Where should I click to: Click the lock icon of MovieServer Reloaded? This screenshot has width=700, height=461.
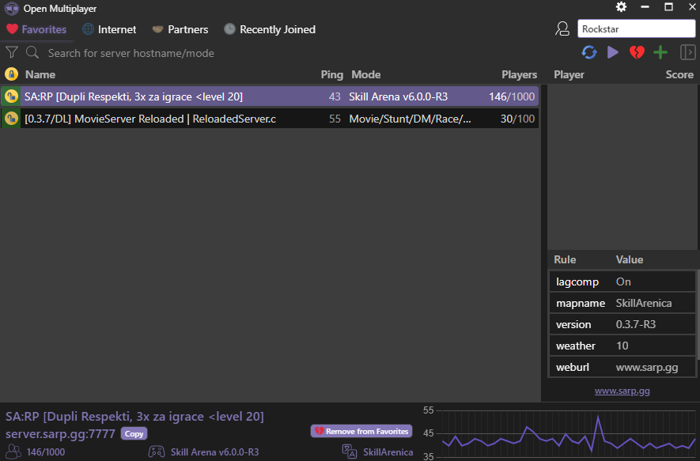point(11,119)
